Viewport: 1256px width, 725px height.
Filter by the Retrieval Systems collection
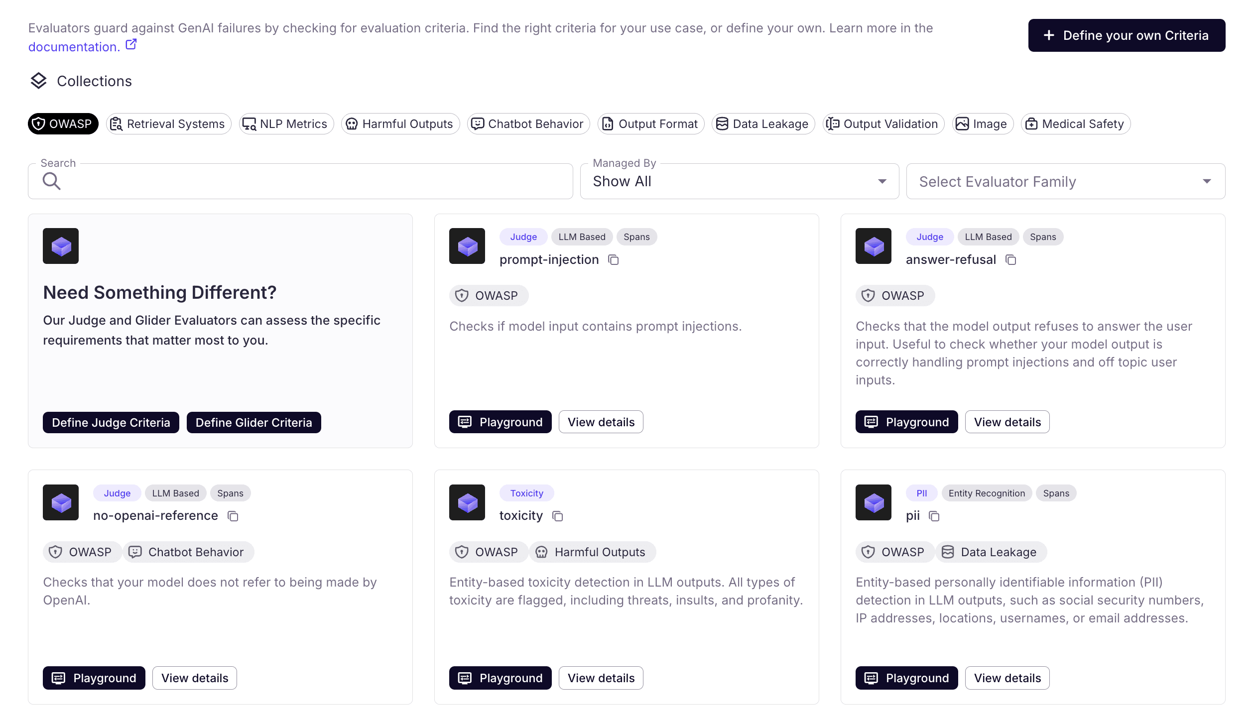[168, 124]
